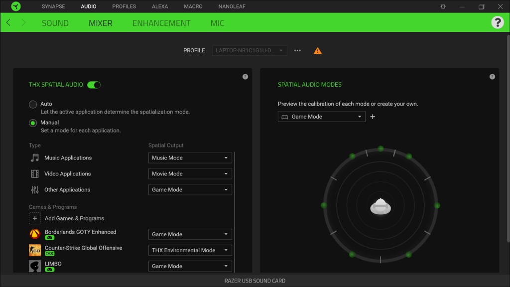Switch to the AUDIO tab

click(x=89, y=6)
